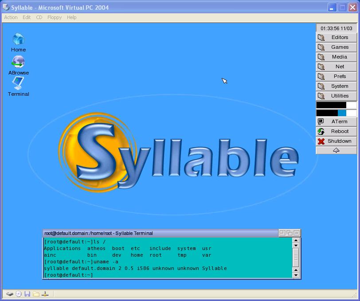This screenshot has width=360, height=301.
Task: Click the network adapter icon in Virtual PC status bar
Action: [45, 294]
